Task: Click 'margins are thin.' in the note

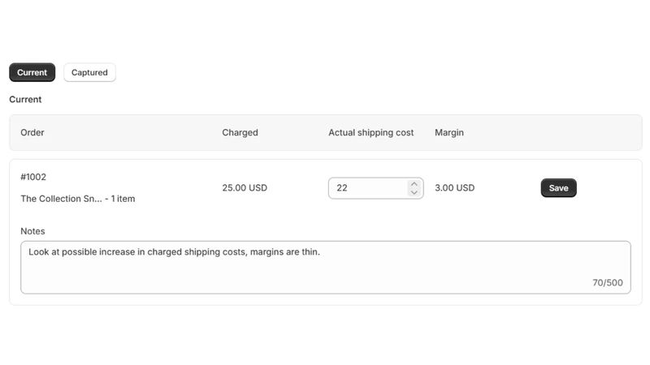Action: tap(285, 252)
